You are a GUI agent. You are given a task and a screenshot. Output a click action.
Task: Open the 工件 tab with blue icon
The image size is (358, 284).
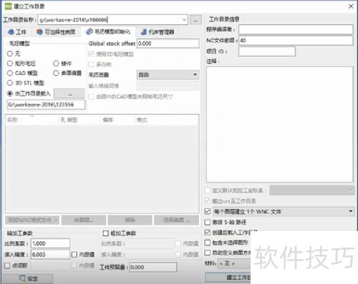click(17, 31)
